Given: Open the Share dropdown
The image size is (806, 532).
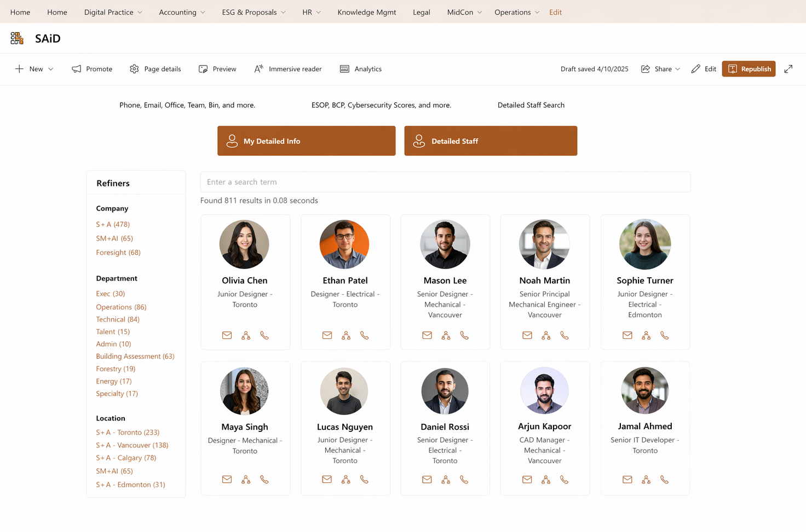Looking at the screenshot, I should [x=678, y=69].
